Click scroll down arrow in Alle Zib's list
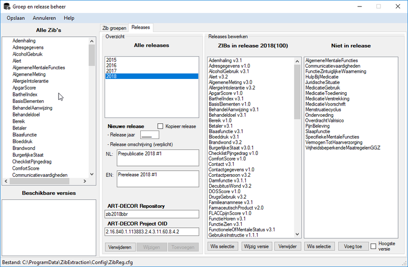This screenshot has width=408, height=267. [x=92, y=174]
